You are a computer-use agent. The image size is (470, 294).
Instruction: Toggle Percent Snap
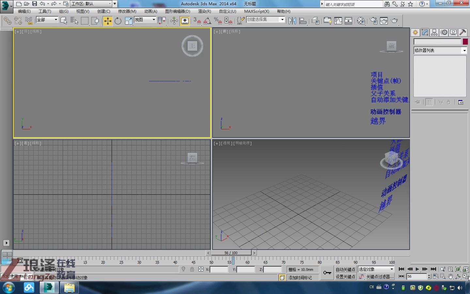coord(218,21)
